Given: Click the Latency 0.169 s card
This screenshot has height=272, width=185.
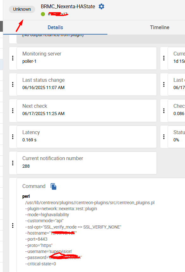Looking at the screenshot, I should pyautogui.click(x=86, y=137).
